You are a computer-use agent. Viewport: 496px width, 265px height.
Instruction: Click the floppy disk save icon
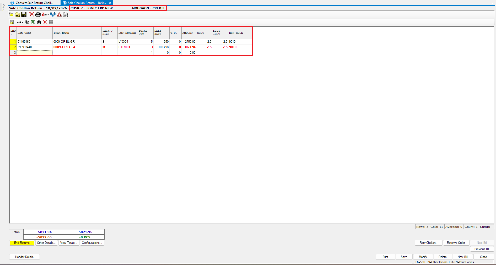pyautogui.click(x=24, y=14)
